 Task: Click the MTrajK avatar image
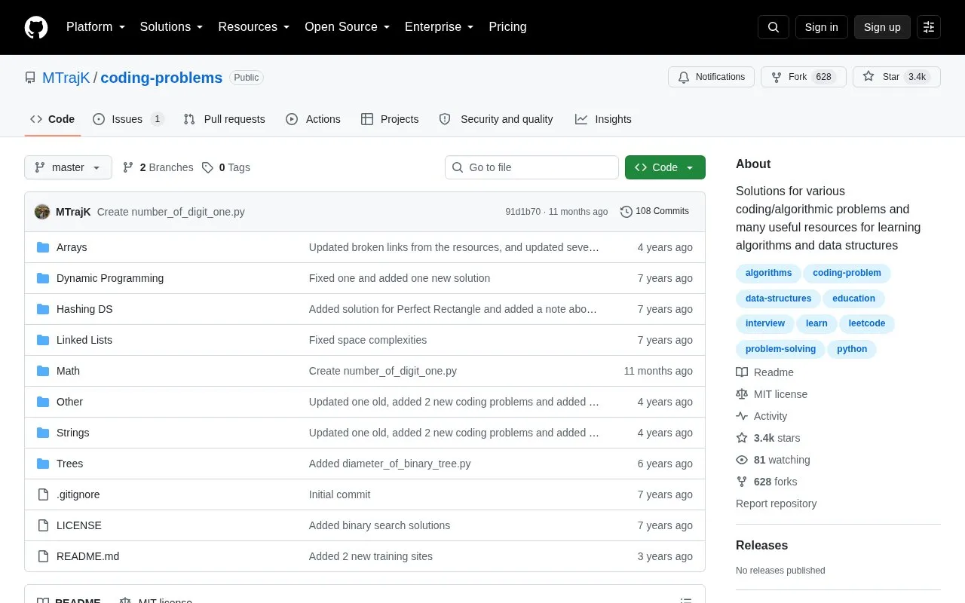tap(42, 212)
